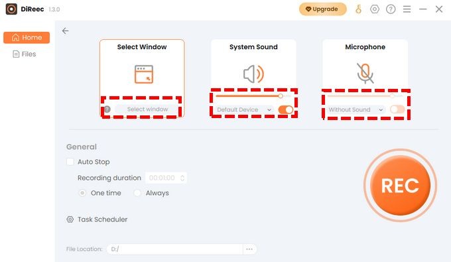Select the Always radio button
The height and width of the screenshot is (262, 451).
click(137, 193)
